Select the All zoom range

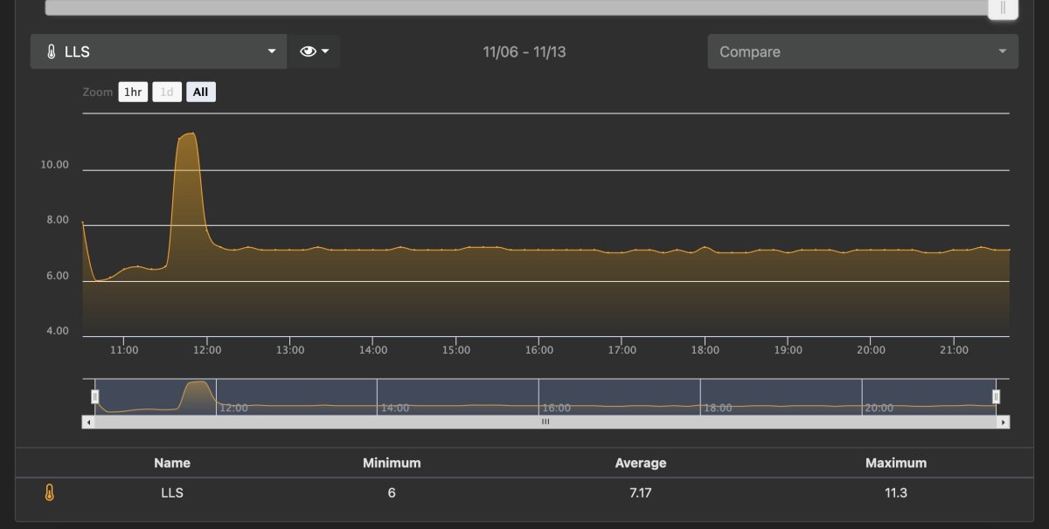(200, 92)
